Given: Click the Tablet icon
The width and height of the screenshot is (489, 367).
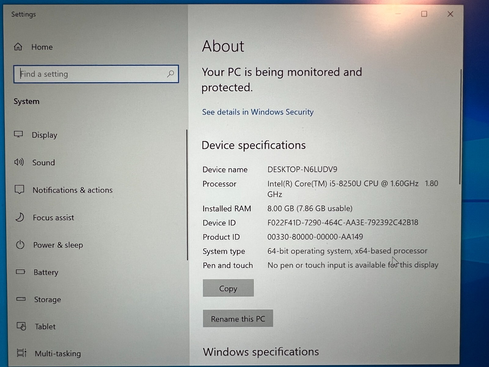Looking at the screenshot, I should [x=21, y=326].
